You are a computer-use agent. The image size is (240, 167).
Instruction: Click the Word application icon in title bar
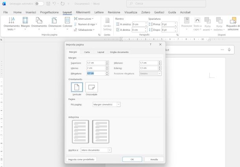click(x=4, y=4)
